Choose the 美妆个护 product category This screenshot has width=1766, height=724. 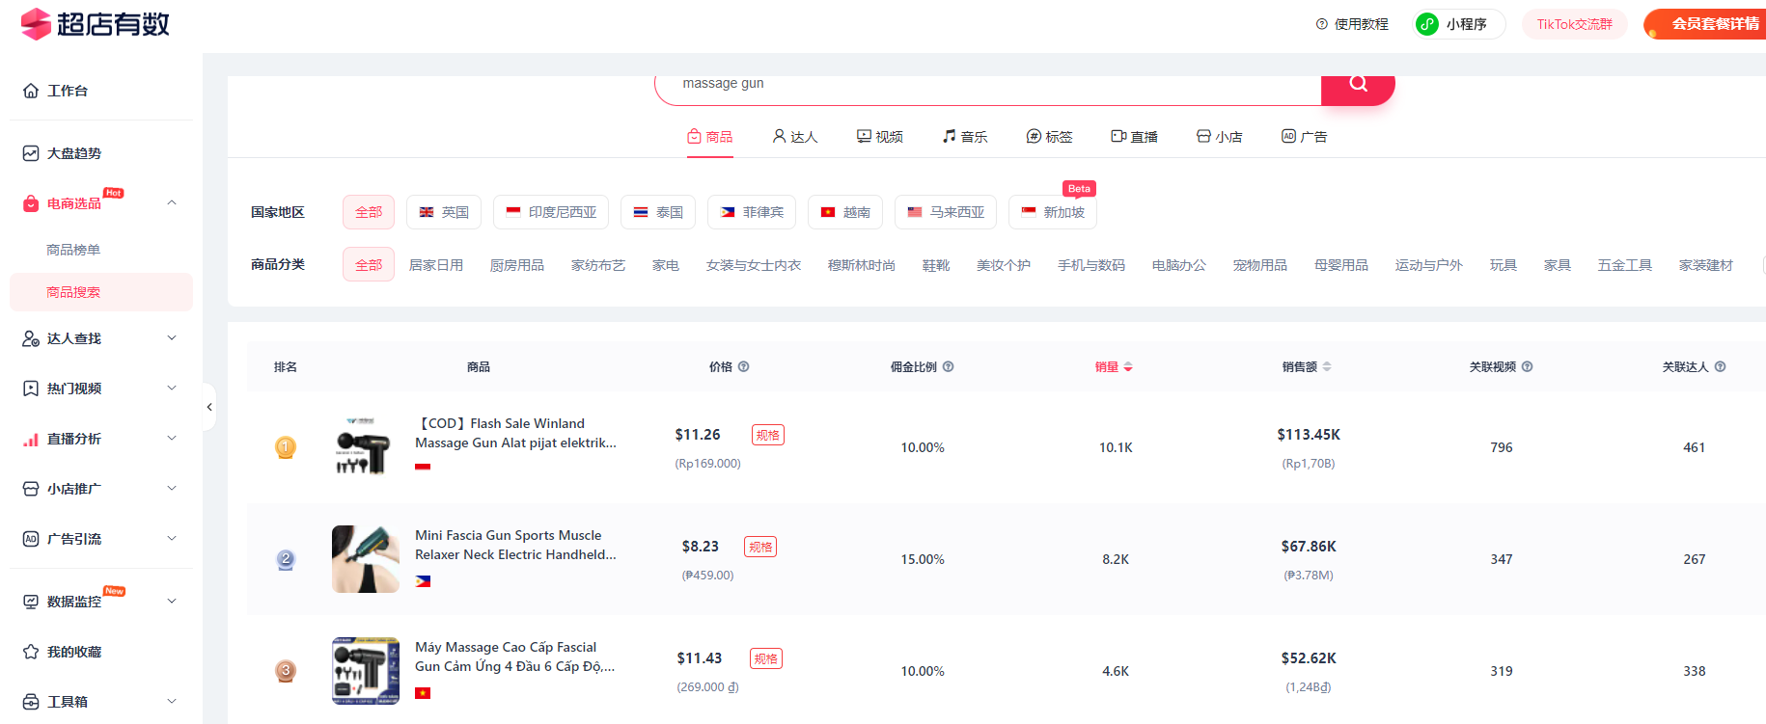(x=1003, y=265)
